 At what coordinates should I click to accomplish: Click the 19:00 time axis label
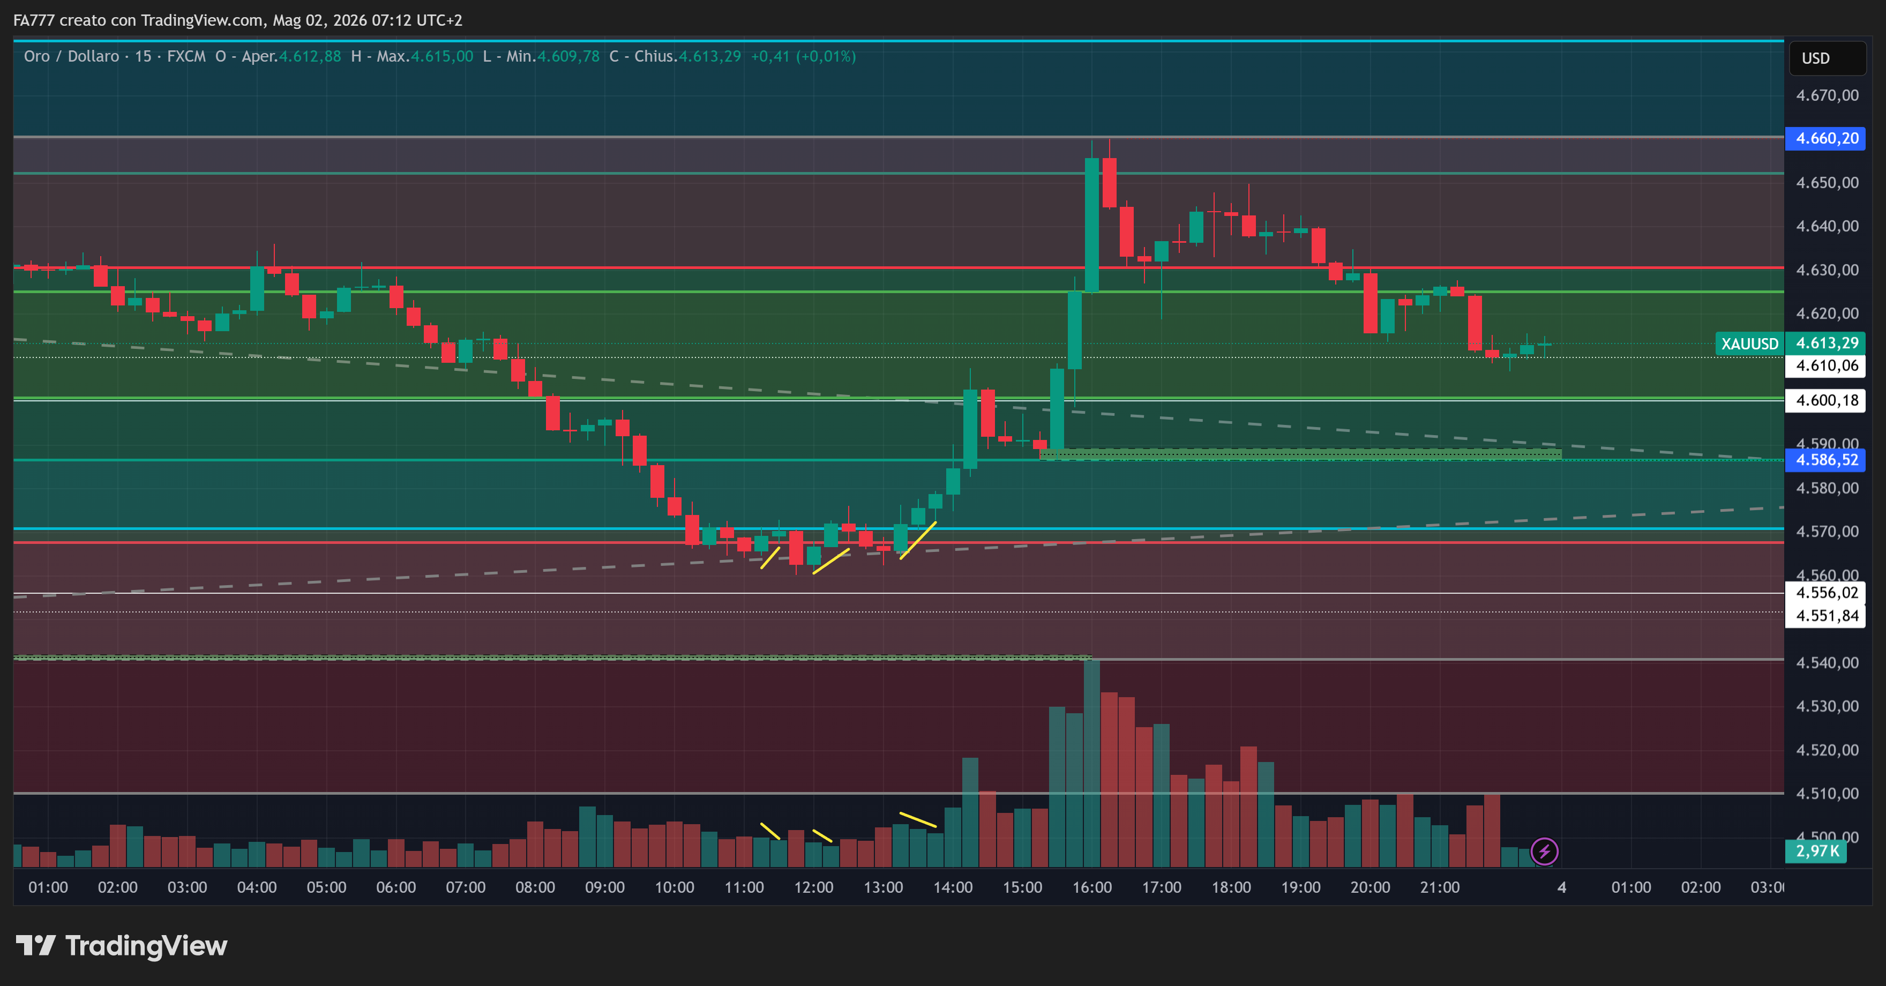click(1300, 887)
